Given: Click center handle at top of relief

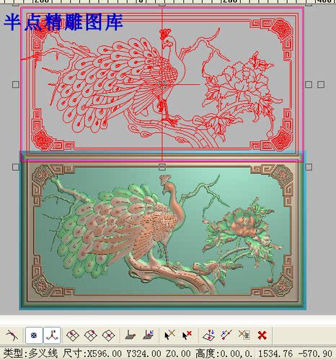Looking at the screenshot, I should coord(162,167).
